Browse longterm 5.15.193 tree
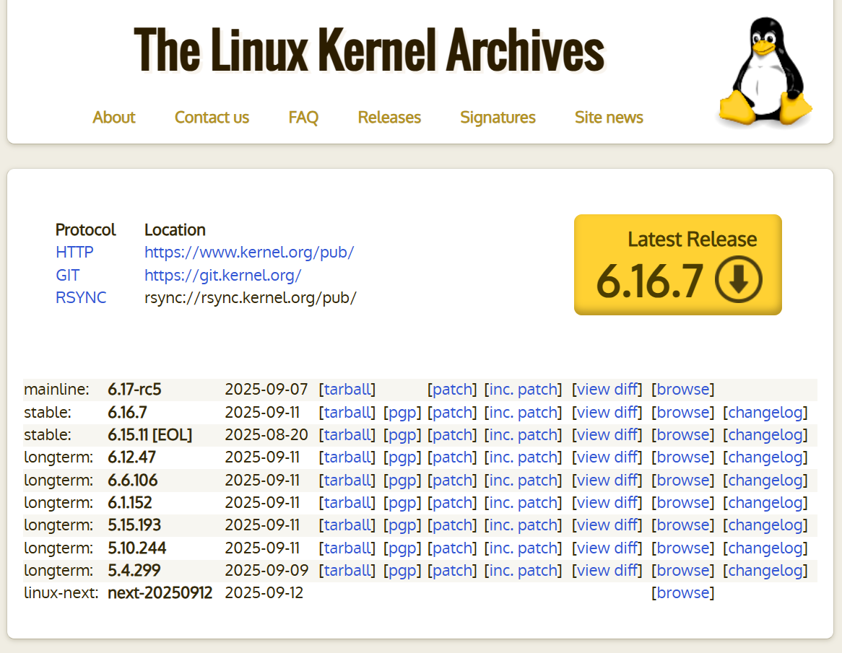This screenshot has height=653, width=842. 683,526
